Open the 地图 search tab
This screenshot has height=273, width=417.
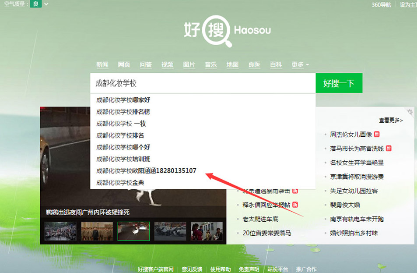[x=232, y=65]
